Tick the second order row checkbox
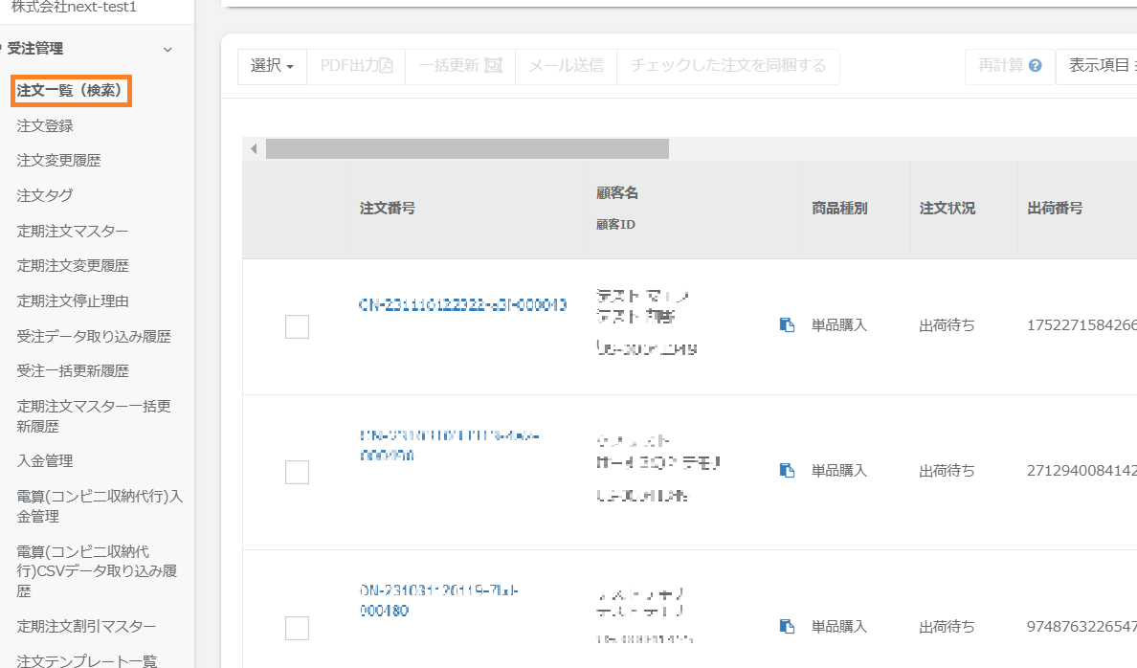The height and width of the screenshot is (668, 1137). click(298, 472)
